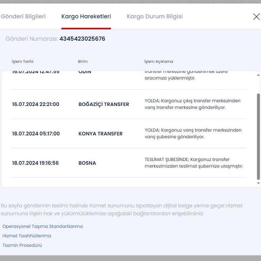Open the Kargo Durum Bilgisi tab

click(155, 16)
